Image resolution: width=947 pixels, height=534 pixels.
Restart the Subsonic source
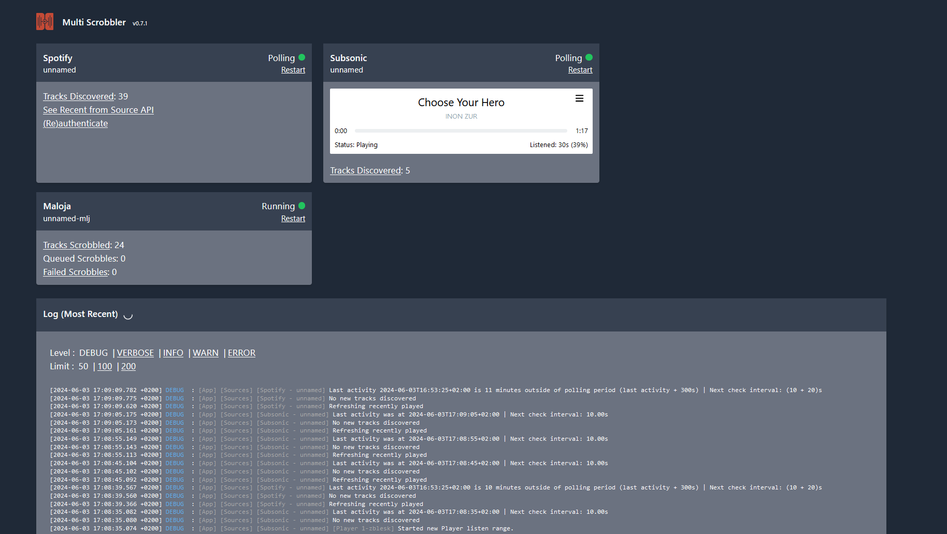click(580, 70)
